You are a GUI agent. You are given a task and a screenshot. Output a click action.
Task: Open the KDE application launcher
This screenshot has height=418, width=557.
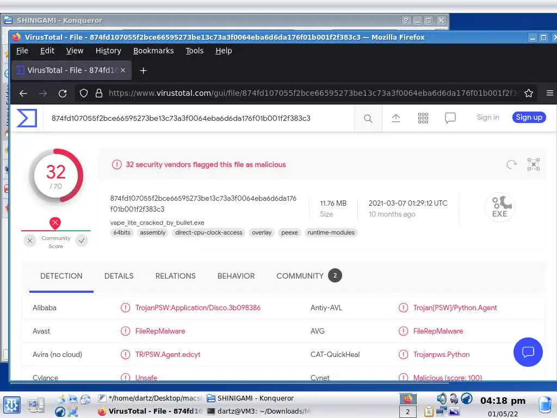[x=11, y=404]
